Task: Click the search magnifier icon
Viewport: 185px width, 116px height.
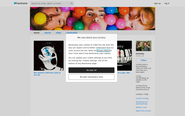Action: point(72,3)
